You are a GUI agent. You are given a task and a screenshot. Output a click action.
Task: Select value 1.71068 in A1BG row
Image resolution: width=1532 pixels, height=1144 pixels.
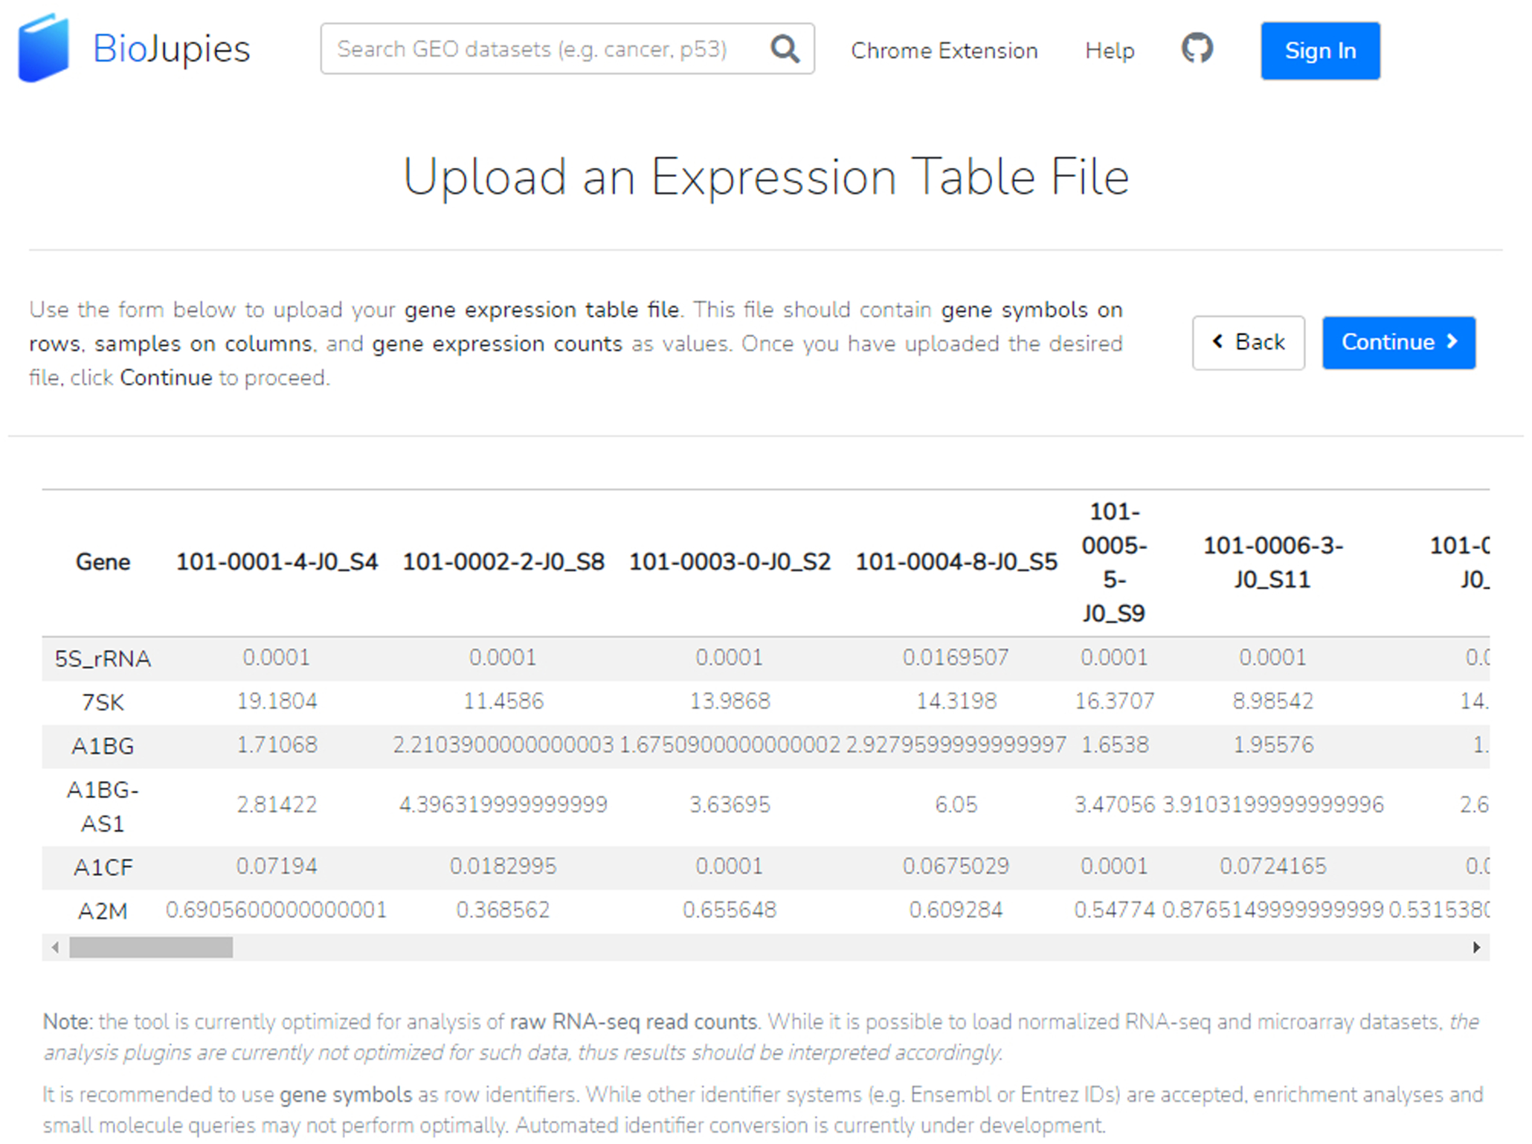pyautogui.click(x=277, y=745)
